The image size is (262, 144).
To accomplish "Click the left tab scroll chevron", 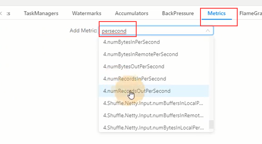I will click(x=1, y=13).
